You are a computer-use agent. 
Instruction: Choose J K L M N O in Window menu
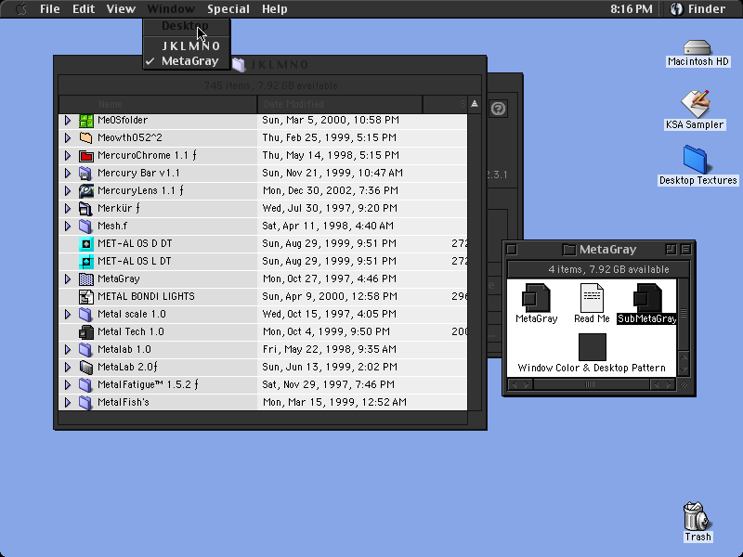tap(187, 45)
